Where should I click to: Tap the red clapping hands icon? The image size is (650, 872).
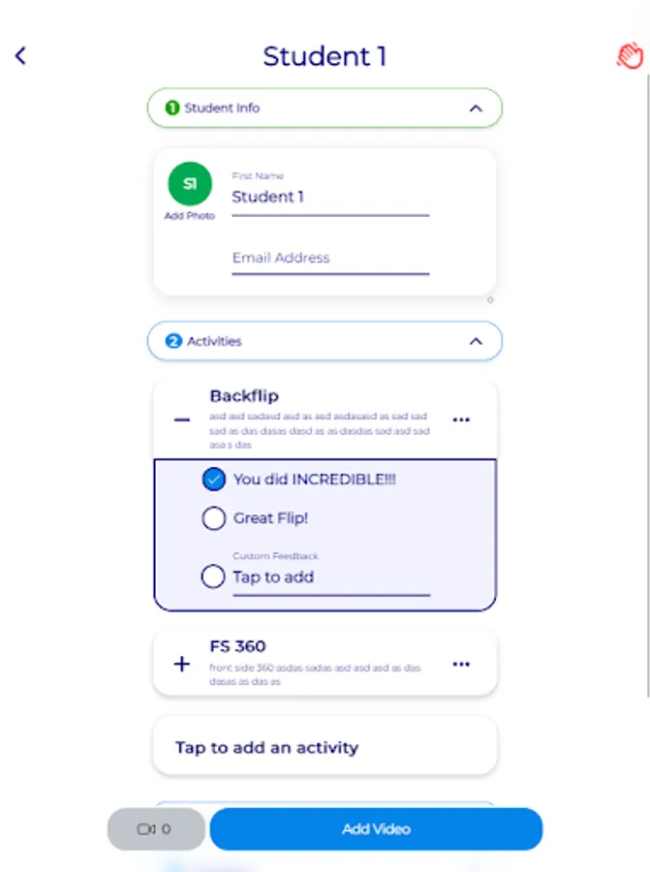click(x=630, y=55)
